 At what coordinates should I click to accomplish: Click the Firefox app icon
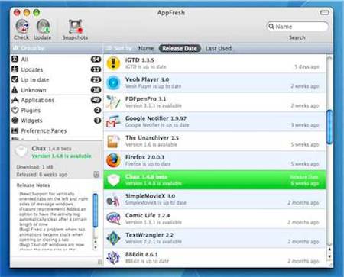tap(113, 160)
